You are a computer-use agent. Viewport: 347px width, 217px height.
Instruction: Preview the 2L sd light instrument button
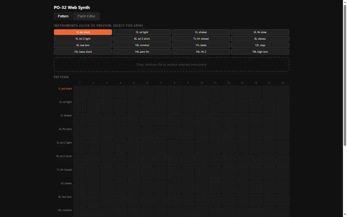[142, 32]
